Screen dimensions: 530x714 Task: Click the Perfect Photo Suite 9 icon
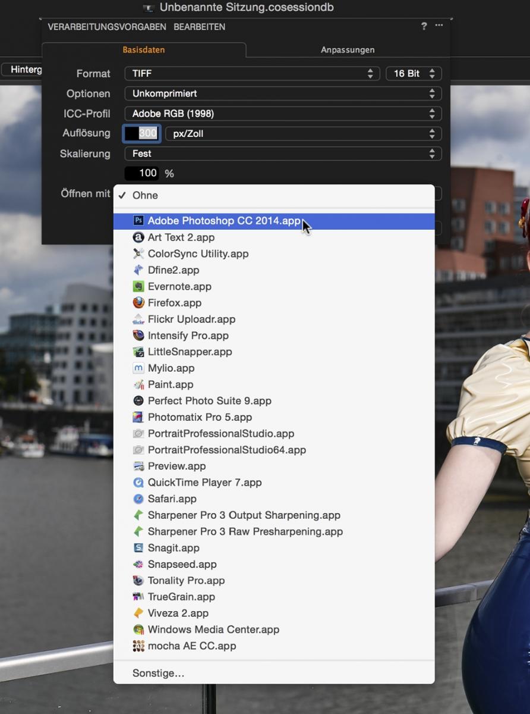click(x=138, y=401)
